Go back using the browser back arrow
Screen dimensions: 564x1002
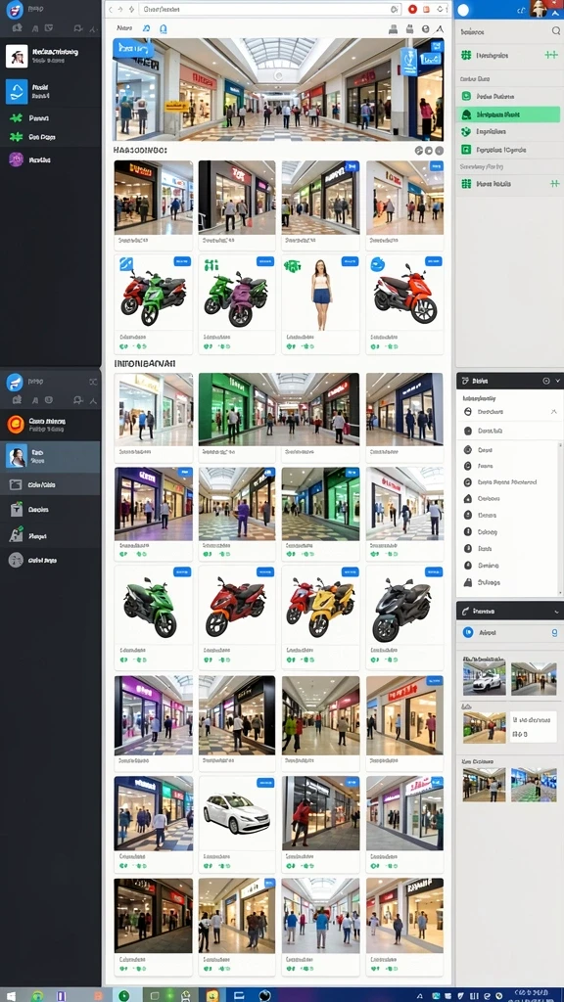[x=110, y=9]
